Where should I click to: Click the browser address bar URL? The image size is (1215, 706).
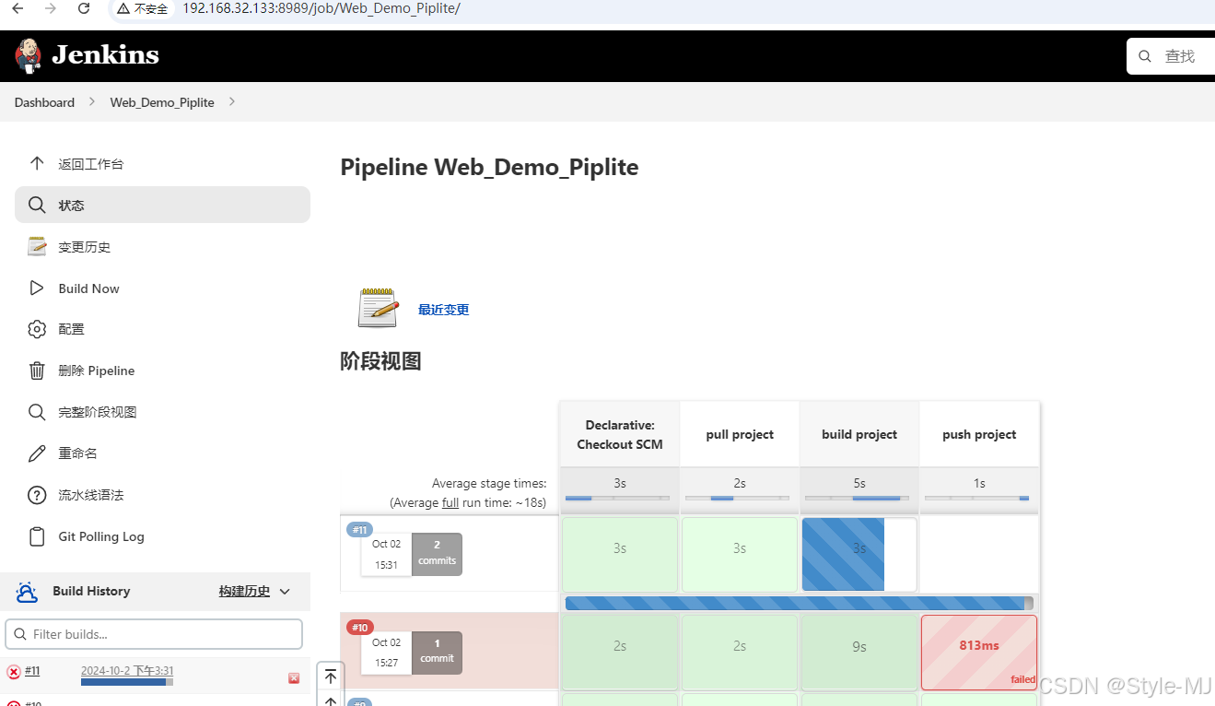tap(321, 9)
